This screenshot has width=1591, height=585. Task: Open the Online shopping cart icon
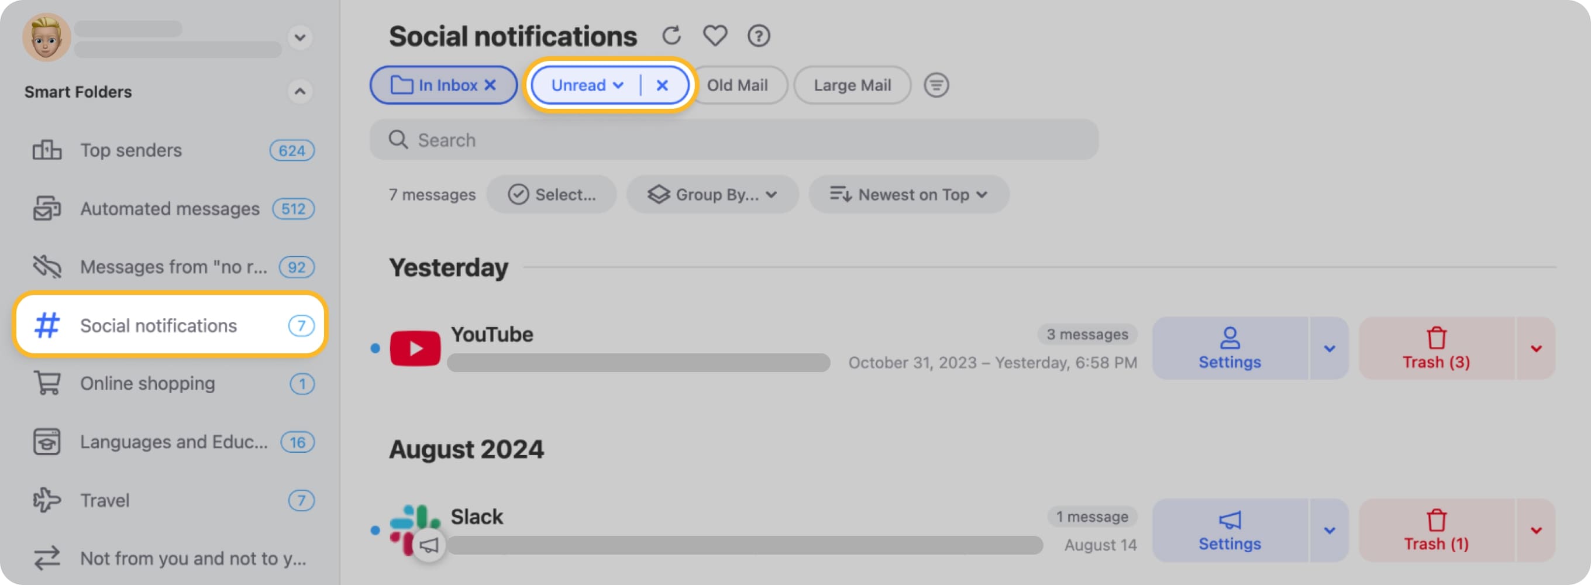click(x=48, y=383)
